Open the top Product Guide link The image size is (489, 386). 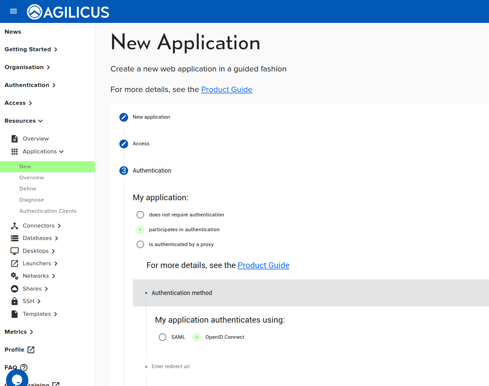click(x=227, y=89)
